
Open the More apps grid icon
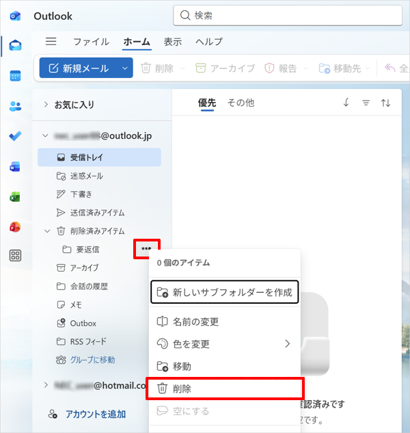(x=15, y=255)
